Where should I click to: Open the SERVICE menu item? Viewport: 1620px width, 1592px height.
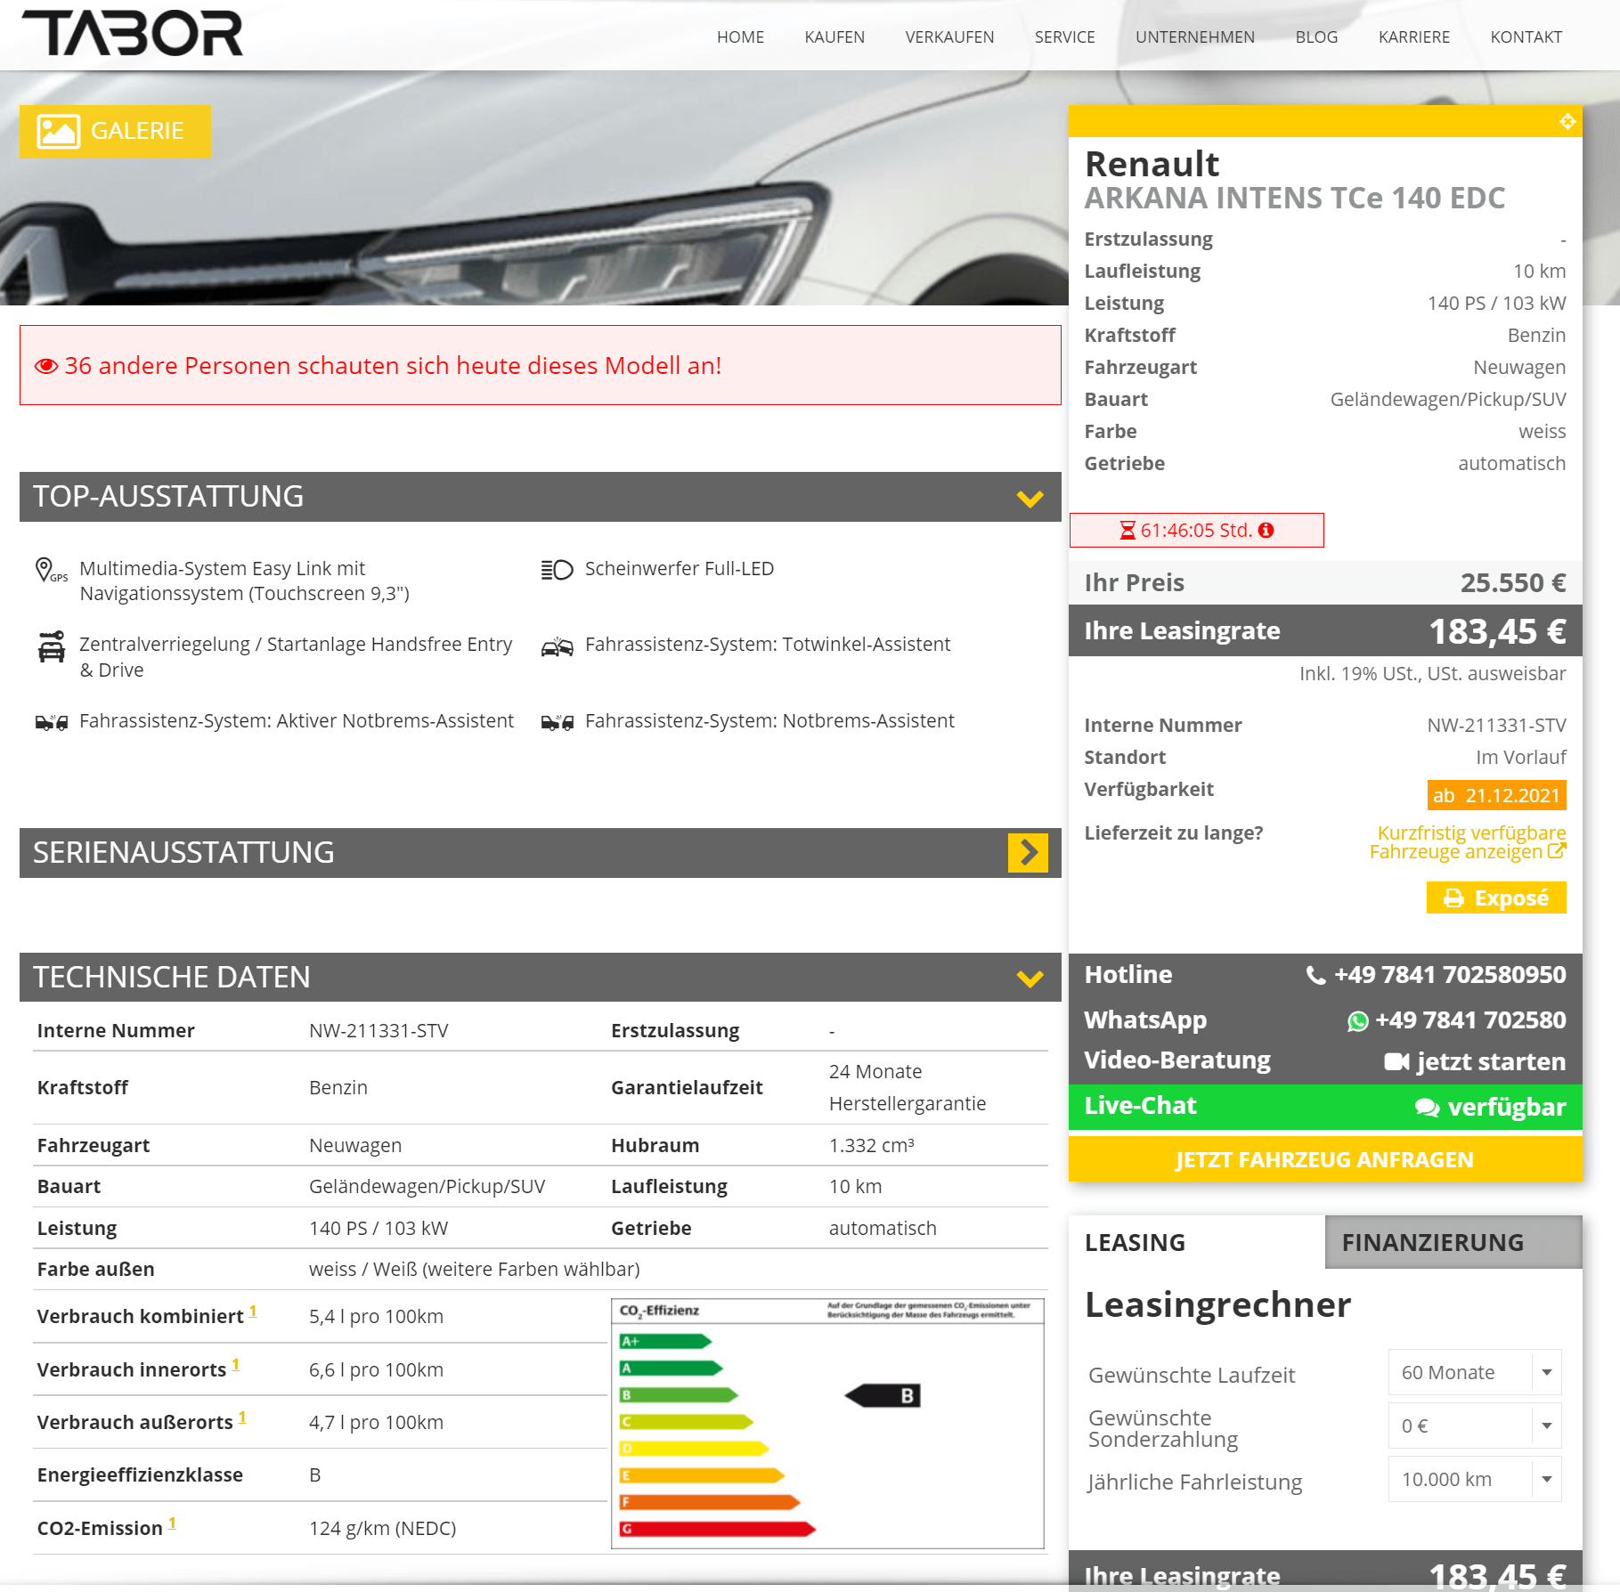click(1065, 37)
